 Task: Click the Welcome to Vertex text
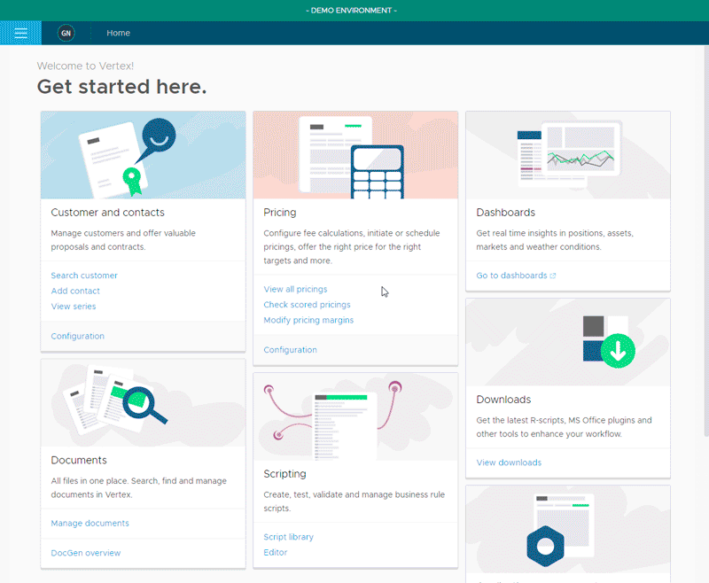85,66
